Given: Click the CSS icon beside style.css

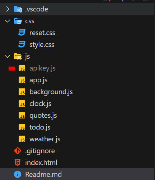Looking at the screenshot, I should [x=22, y=44].
